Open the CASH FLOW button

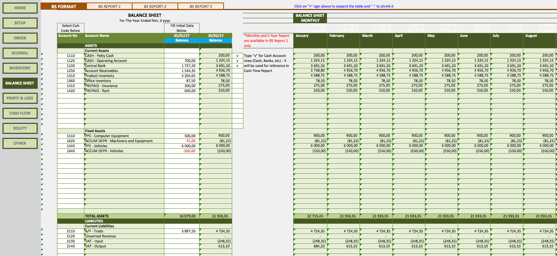tap(20, 113)
